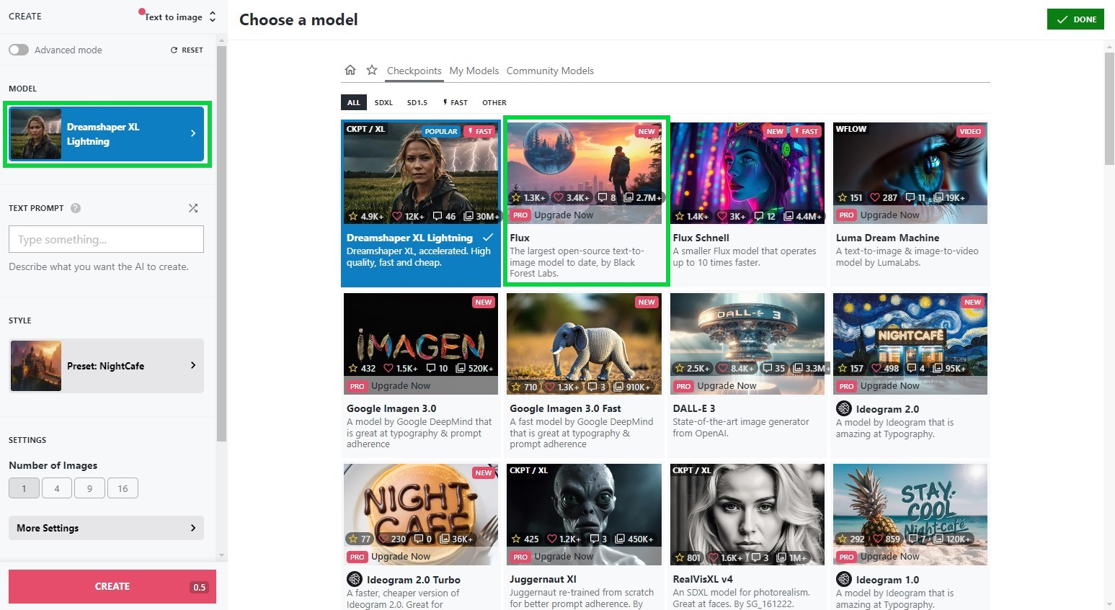Select the Juggernaut XI thumbnail
The height and width of the screenshot is (610, 1115).
click(584, 514)
